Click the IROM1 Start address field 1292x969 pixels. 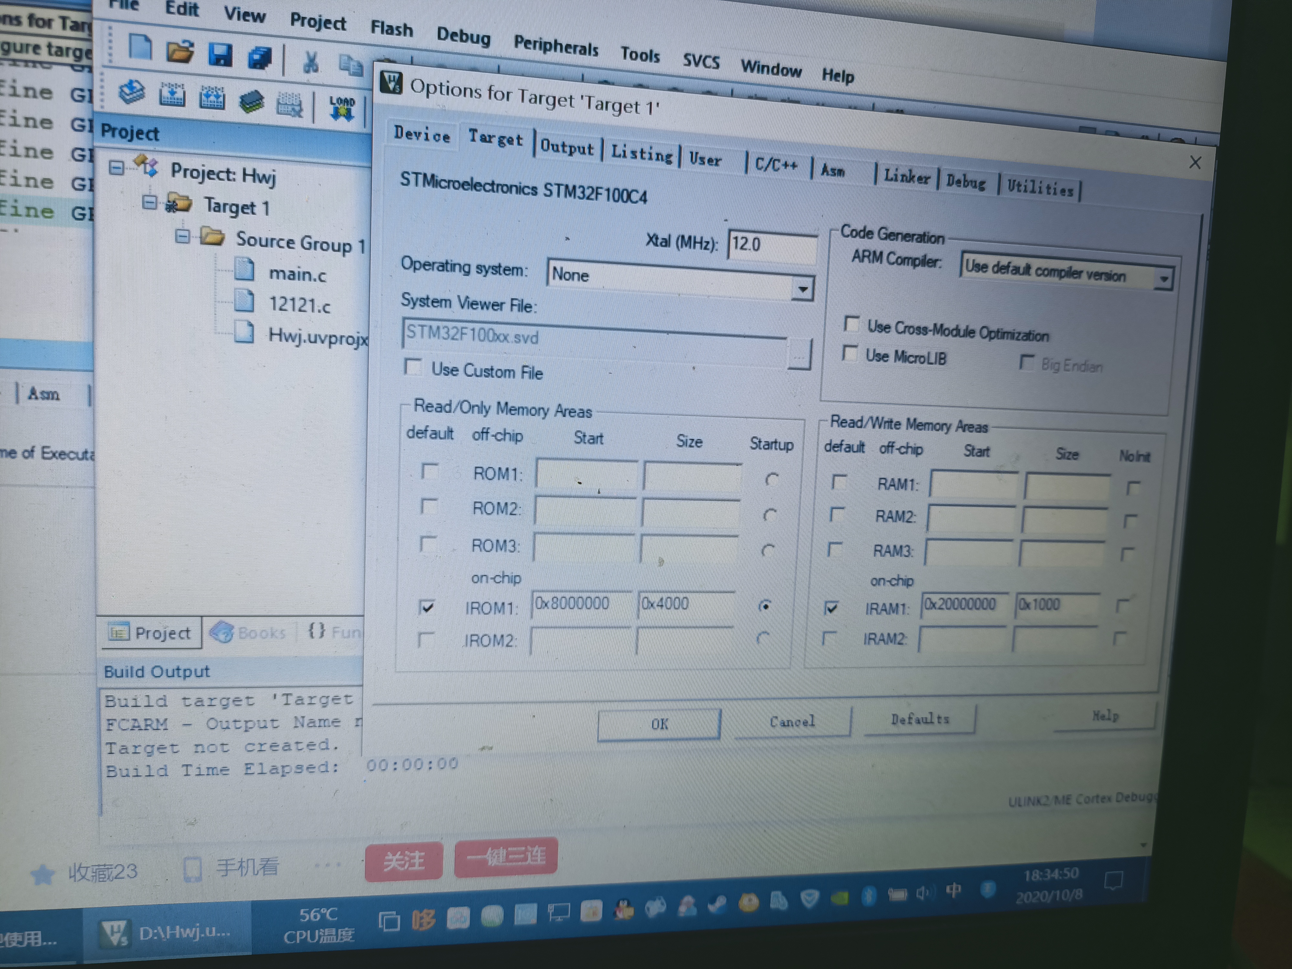pos(581,604)
